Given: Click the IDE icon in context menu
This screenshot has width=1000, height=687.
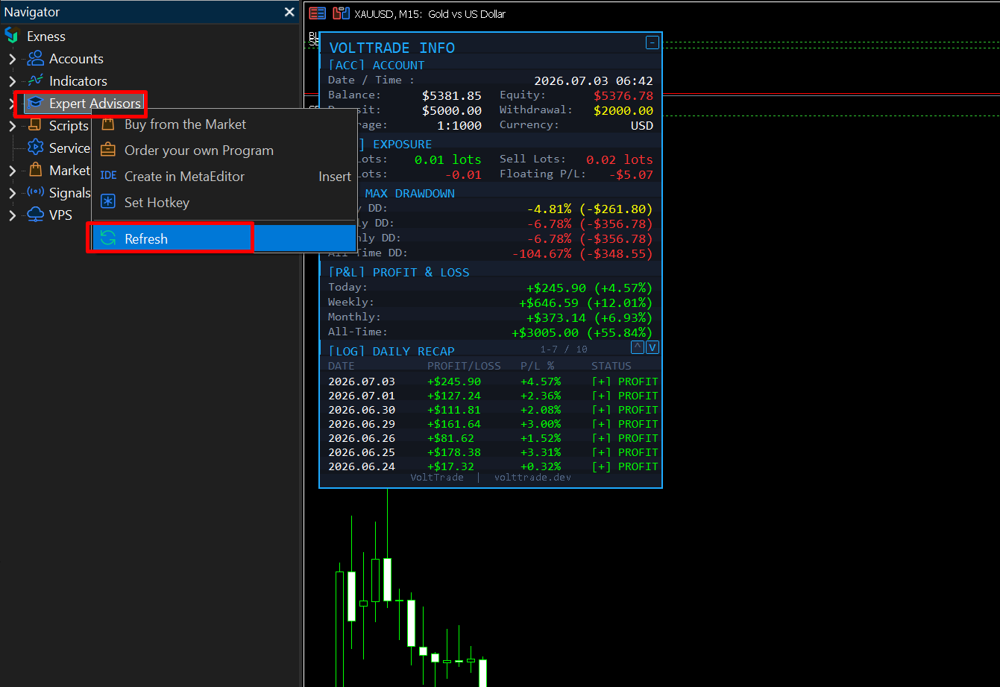Looking at the screenshot, I should 108,176.
